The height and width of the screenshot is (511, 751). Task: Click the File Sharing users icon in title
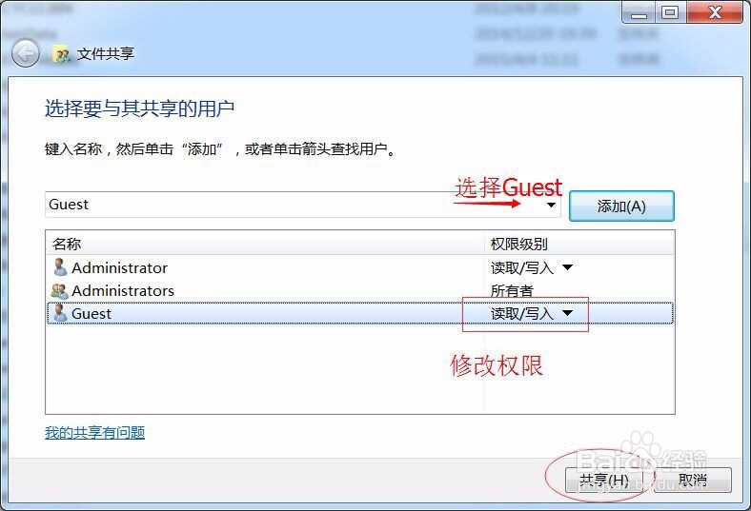(61, 54)
